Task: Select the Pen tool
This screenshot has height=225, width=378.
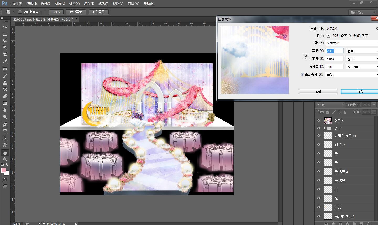Action: [5, 124]
